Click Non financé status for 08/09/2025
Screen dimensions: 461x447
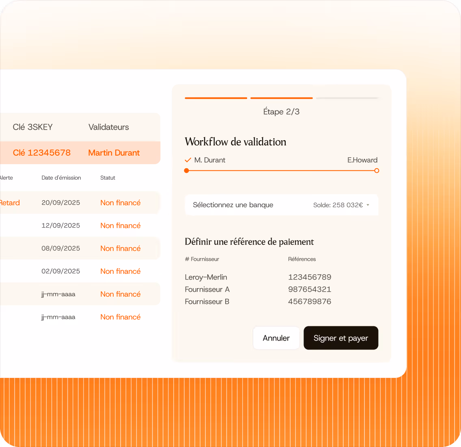[120, 248]
